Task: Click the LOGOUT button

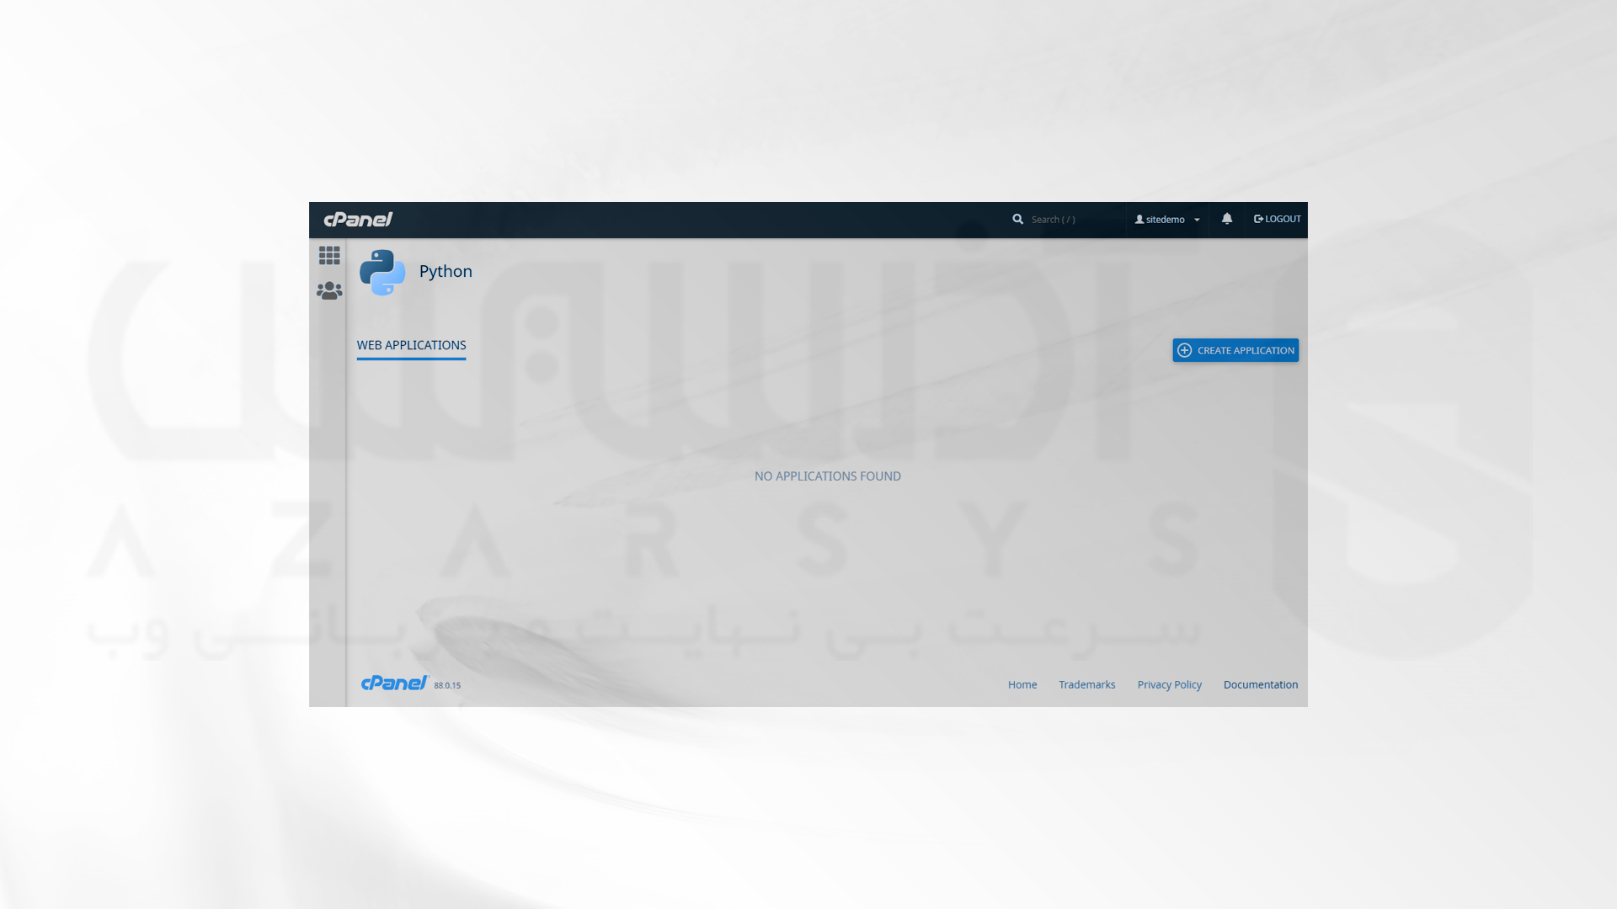Action: pyautogui.click(x=1277, y=219)
